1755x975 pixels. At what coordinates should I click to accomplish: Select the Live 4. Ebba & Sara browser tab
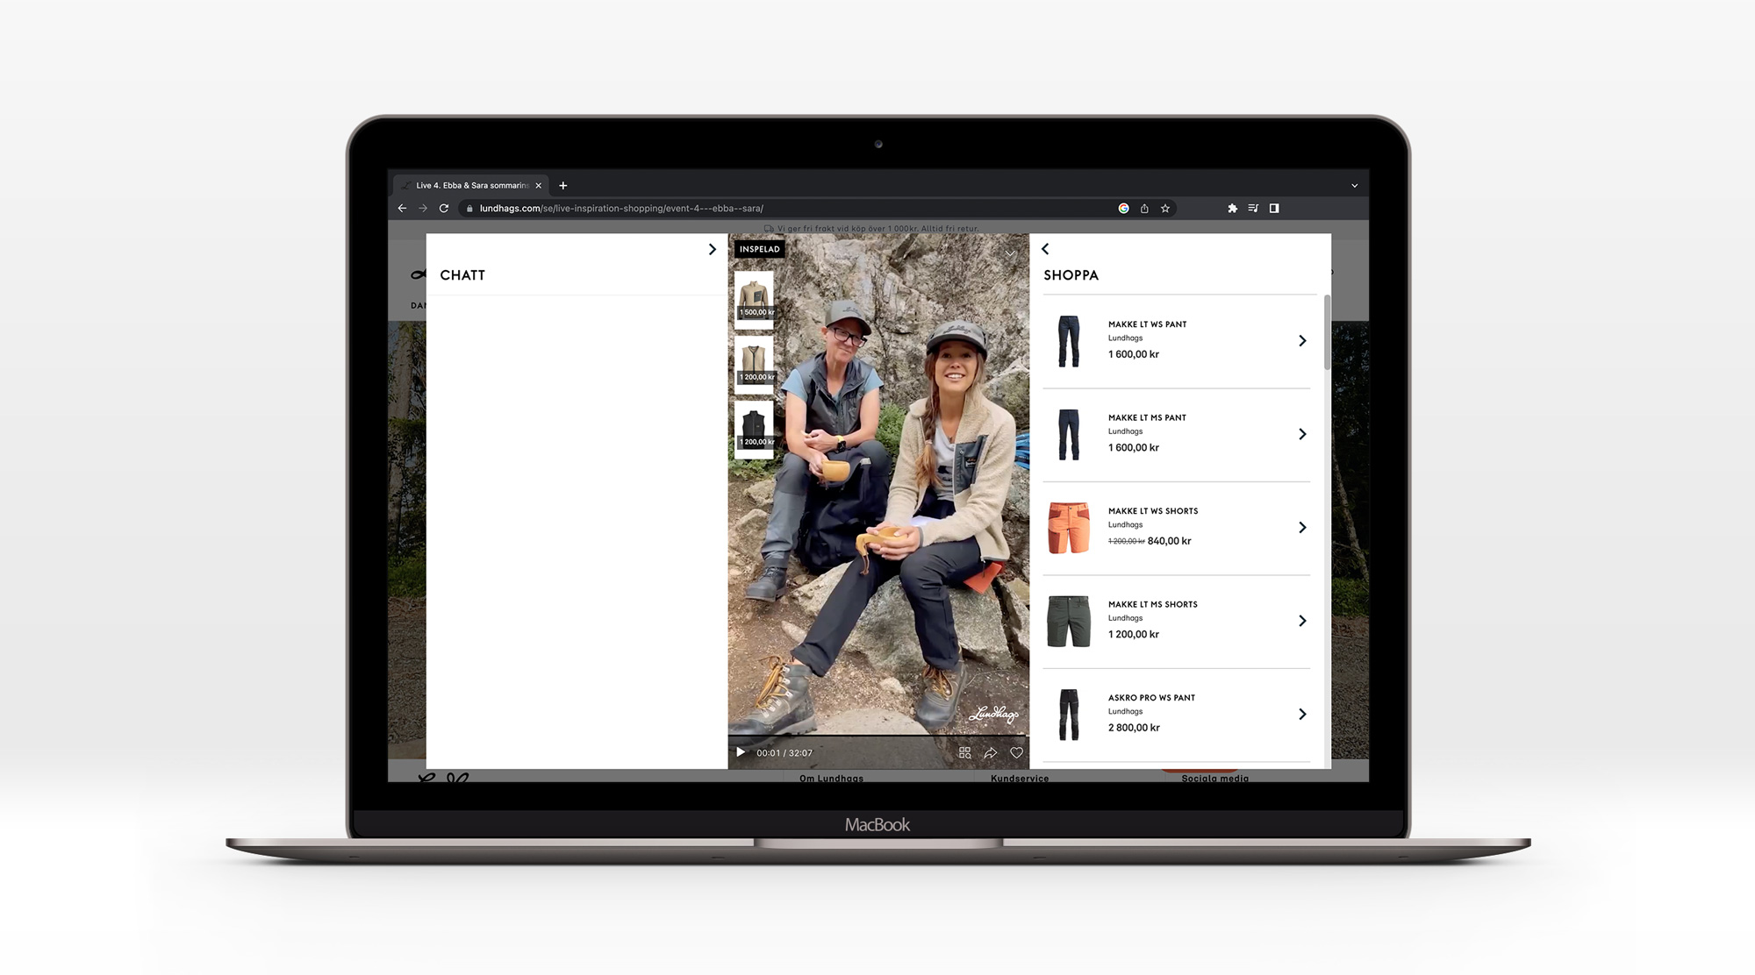coord(470,186)
